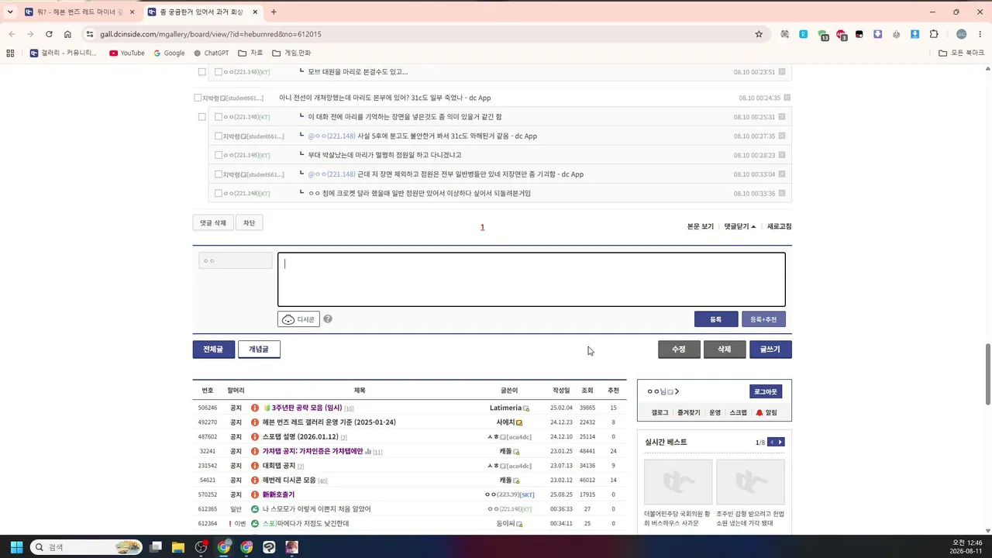The height and width of the screenshot is (558, 992).
Task: Click the help question mark beside 디시콘
Action: 328,319
